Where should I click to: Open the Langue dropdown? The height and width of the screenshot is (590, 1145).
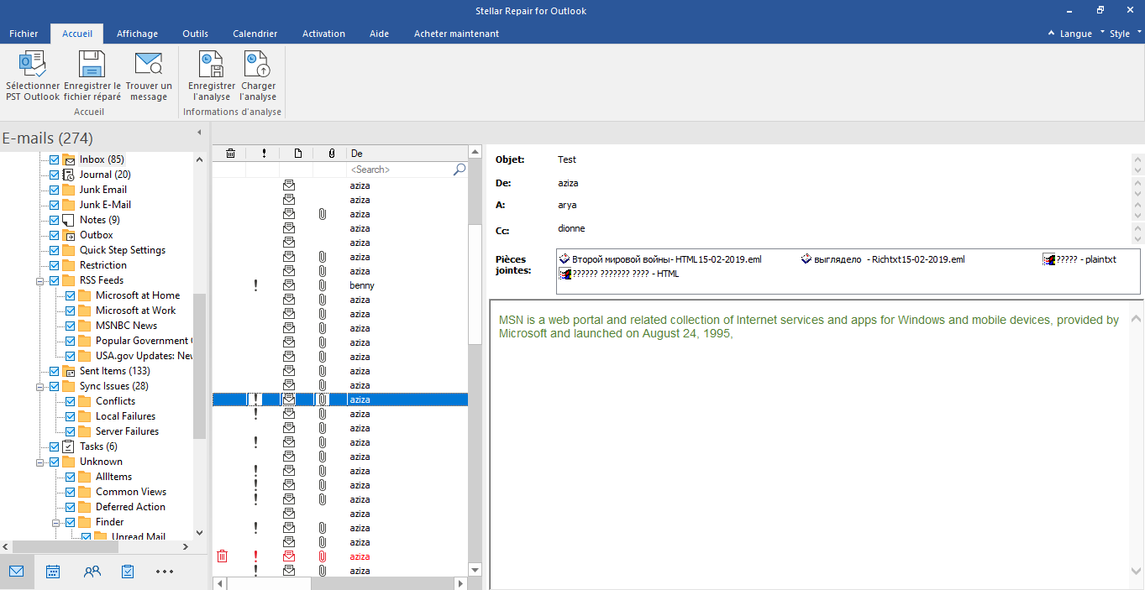click(x=1076, y=34)
